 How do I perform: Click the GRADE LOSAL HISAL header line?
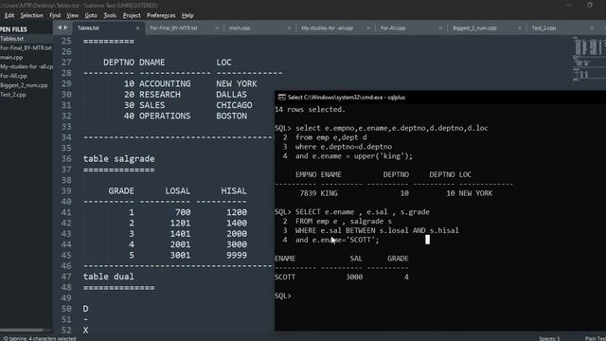click(x=177, y=191)
